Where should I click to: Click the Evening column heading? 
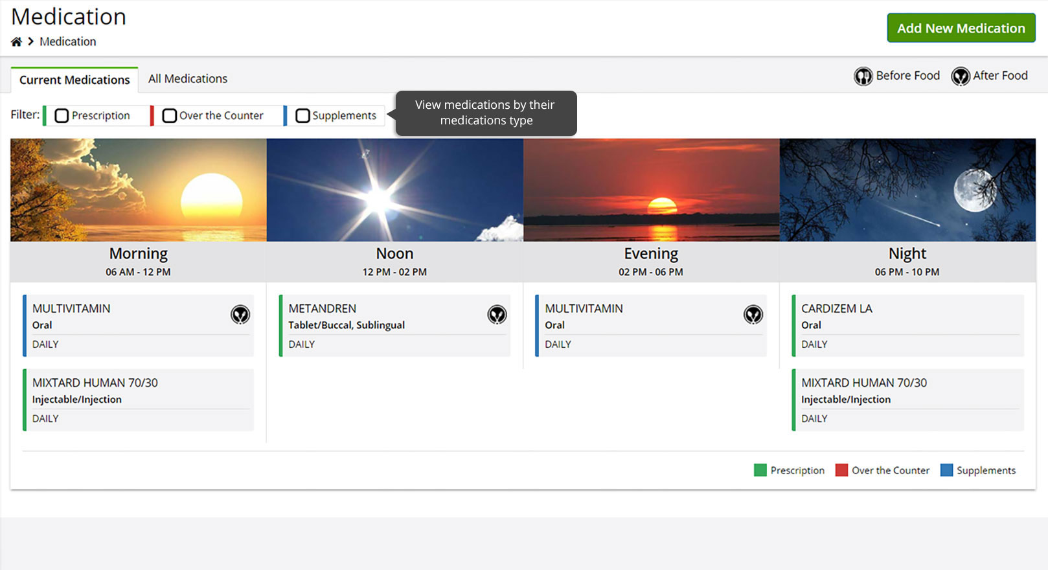pyautogui.click(x=651, y=253)
